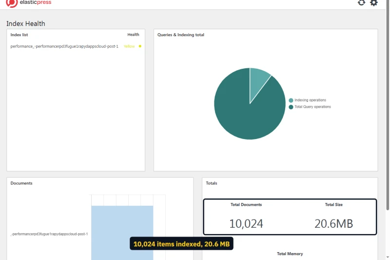This screenshot has width=390, height=260.
Task: Click the Yellow health status text
Action: tap(129, 46)
